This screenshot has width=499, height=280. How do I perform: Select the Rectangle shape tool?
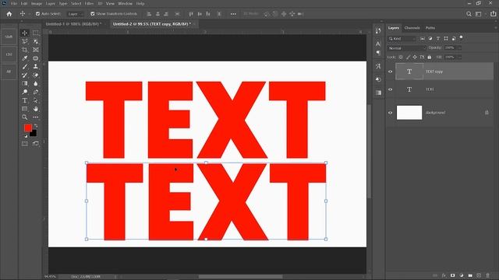tap(24, 109)
